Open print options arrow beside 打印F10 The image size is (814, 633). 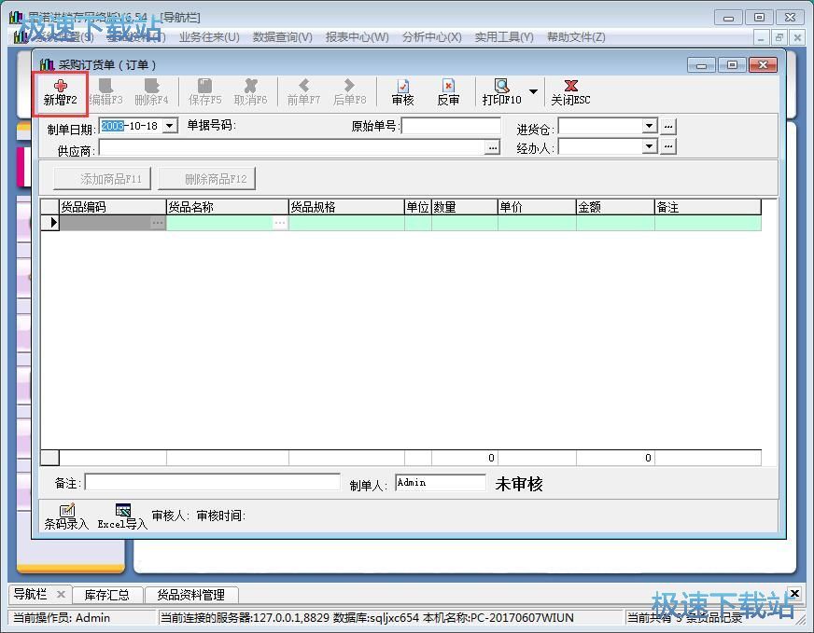point(533,91)
